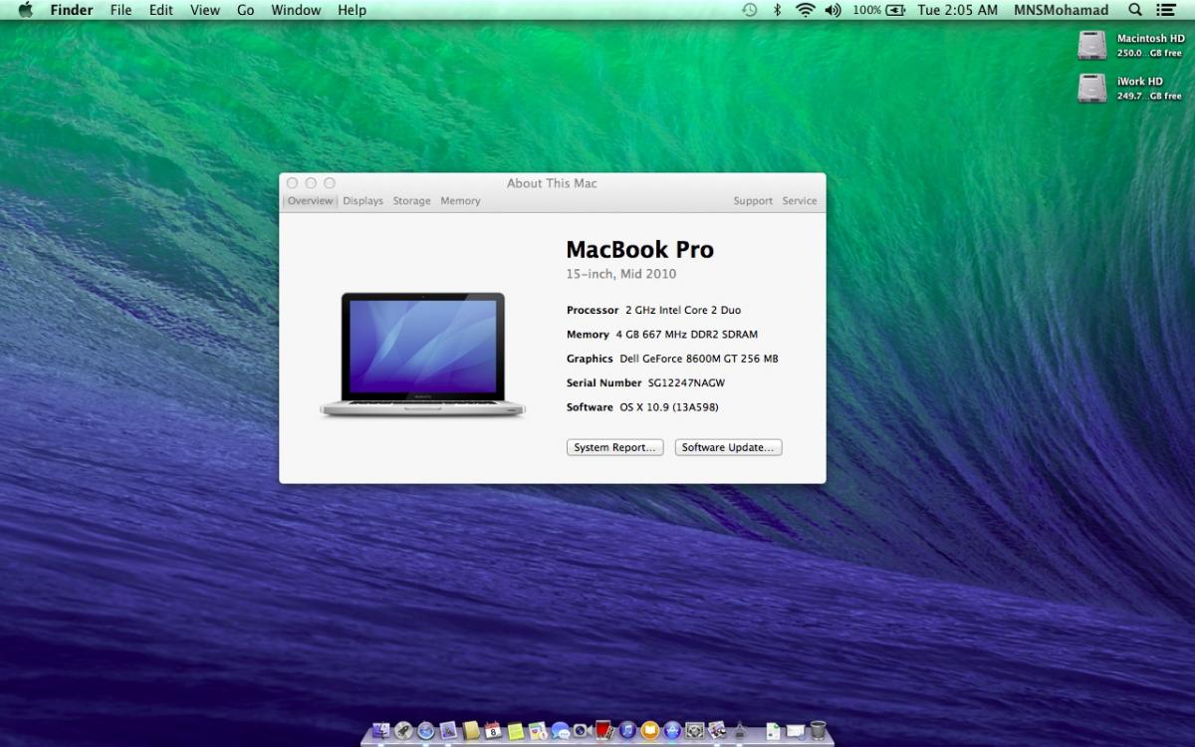Zoom the About This Mac window
Viewport: 1195px width, 747px height.
[330, 183]
